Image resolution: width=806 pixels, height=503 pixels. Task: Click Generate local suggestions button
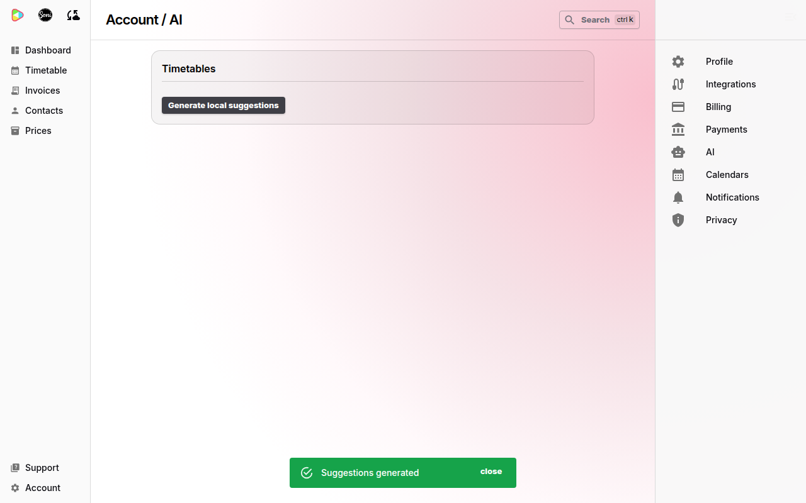[224, 106]
